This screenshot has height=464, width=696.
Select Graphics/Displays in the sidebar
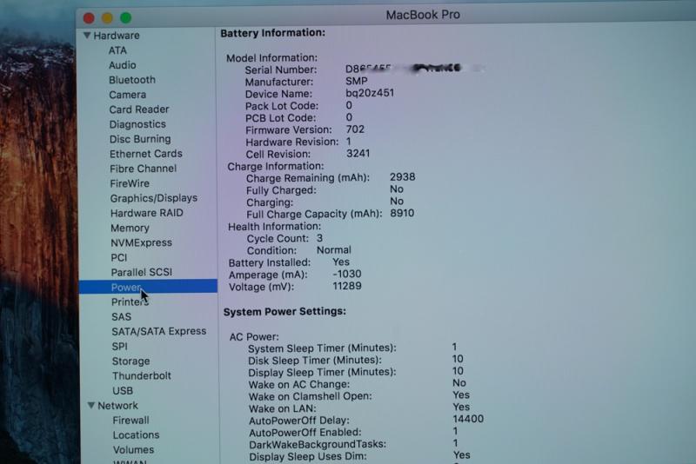154,198
